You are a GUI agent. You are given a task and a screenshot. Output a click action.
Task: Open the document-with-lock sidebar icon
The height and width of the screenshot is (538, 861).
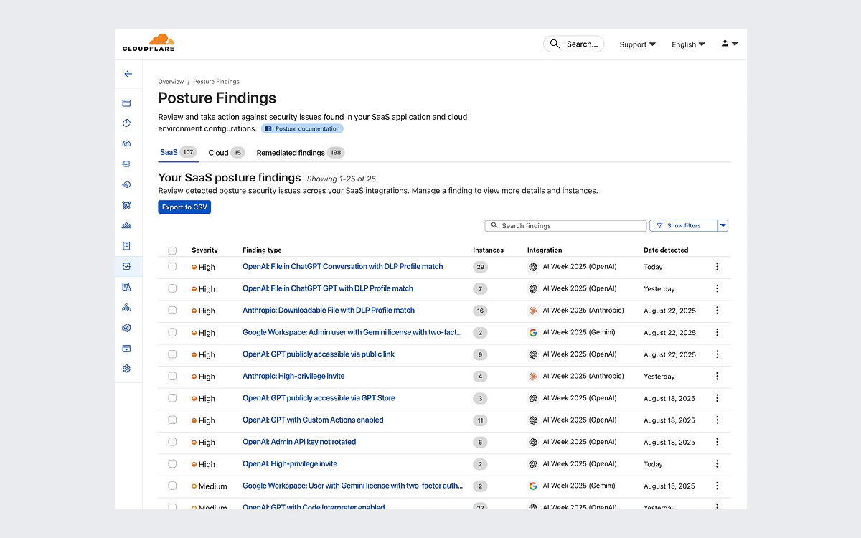(x=126, y=287)
